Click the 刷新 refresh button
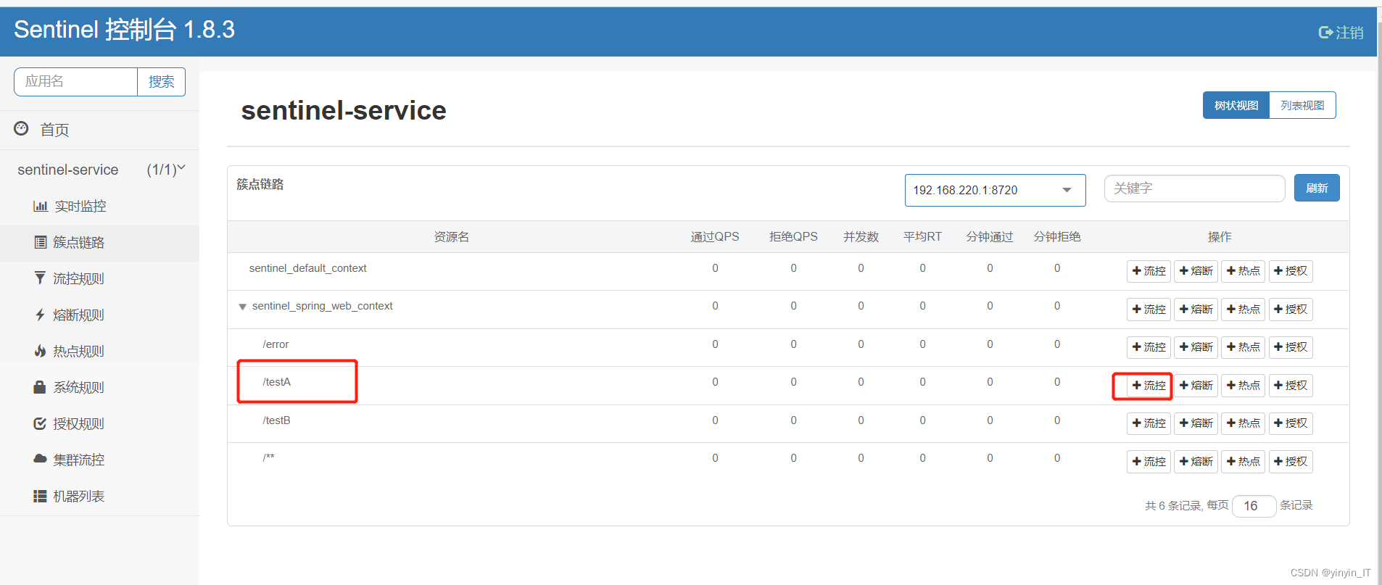The width and height of the screenshot is (1382, 585). [1317, 188]
